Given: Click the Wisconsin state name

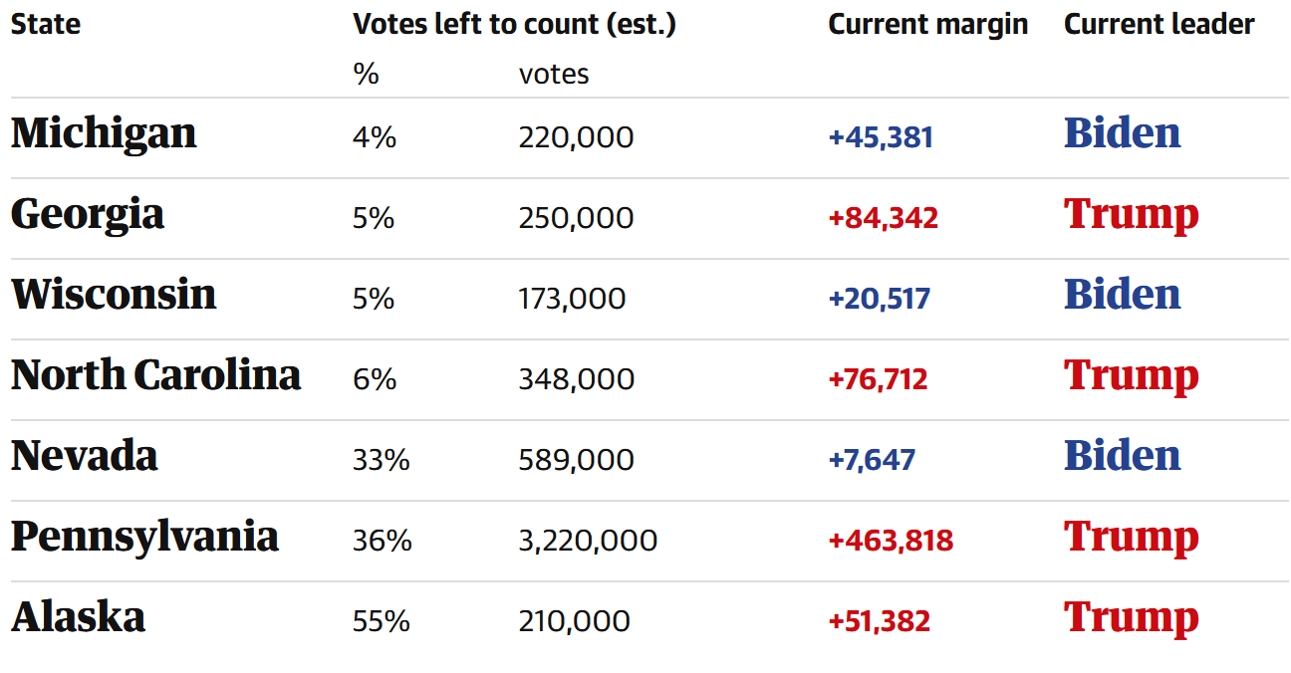Looking at the screenshot, I should (114, 295).
